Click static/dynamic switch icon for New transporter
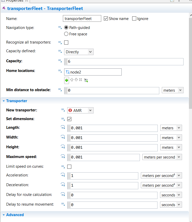Viewport: 192px width, 222px height. pos(63,110)
